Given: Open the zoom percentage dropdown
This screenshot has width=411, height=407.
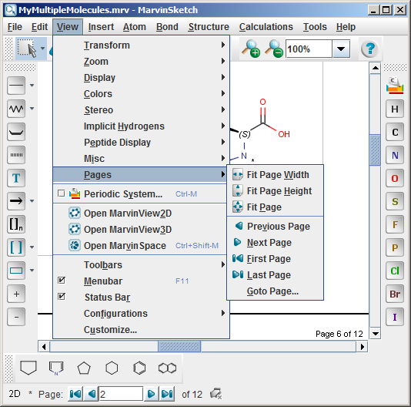Looking at the screenshot, I should tap(341, 49).
